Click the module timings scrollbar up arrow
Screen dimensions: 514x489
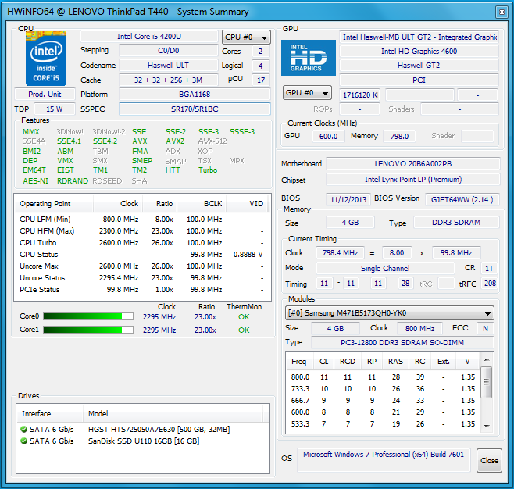487,359
